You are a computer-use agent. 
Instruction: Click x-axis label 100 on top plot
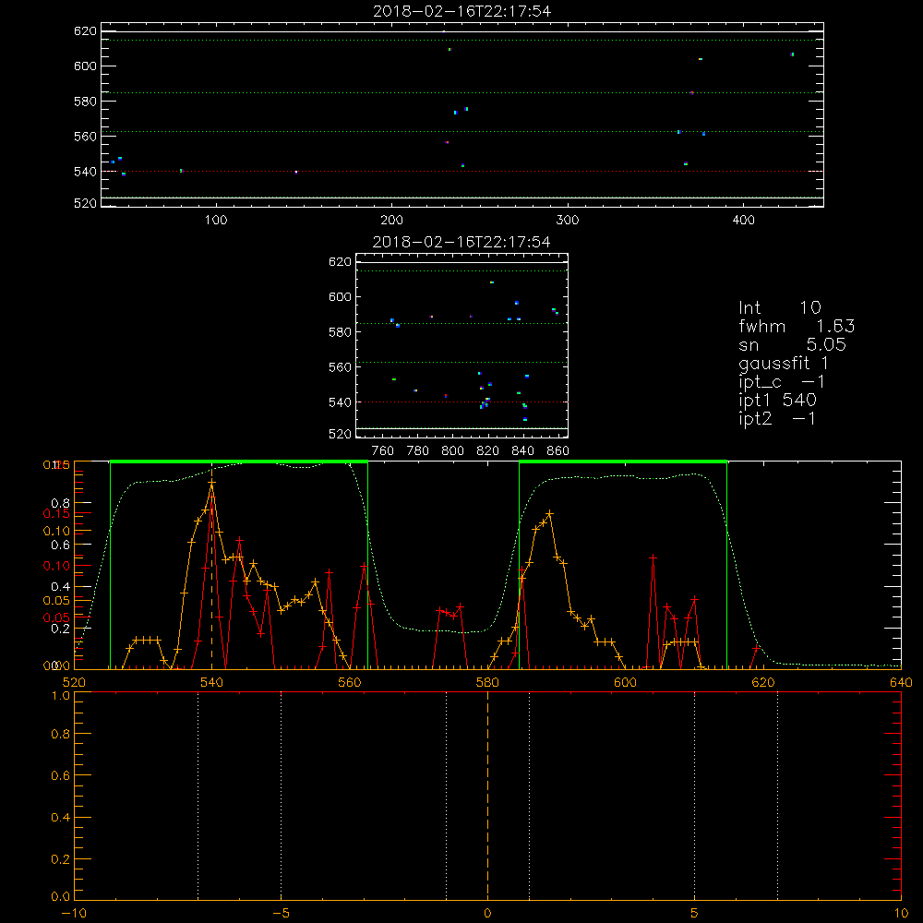pyautogui.click(x=216, y=221)
